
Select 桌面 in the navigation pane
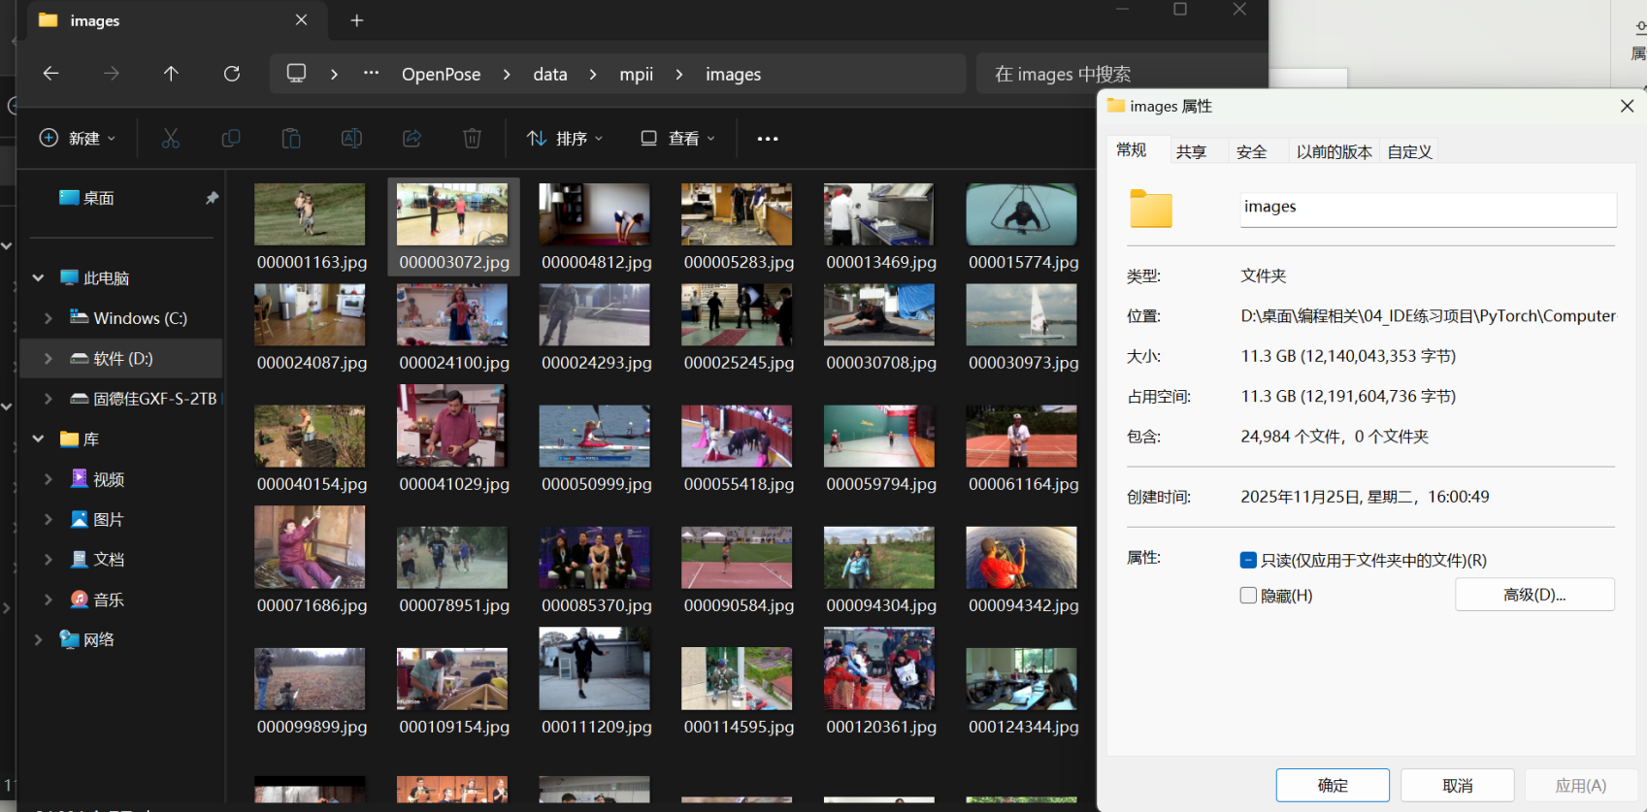point(99,198)
